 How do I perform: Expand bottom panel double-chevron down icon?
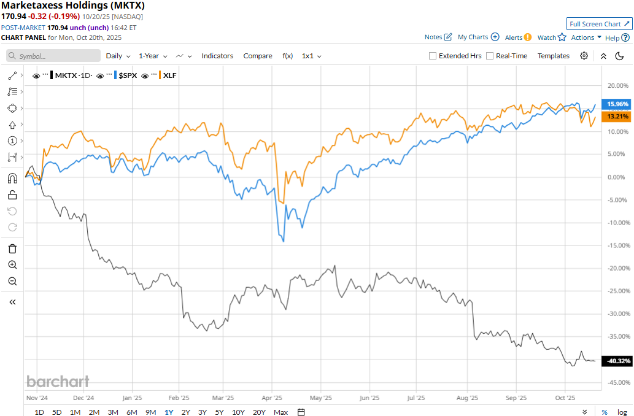pyautogui.click(x=585, y=412)
